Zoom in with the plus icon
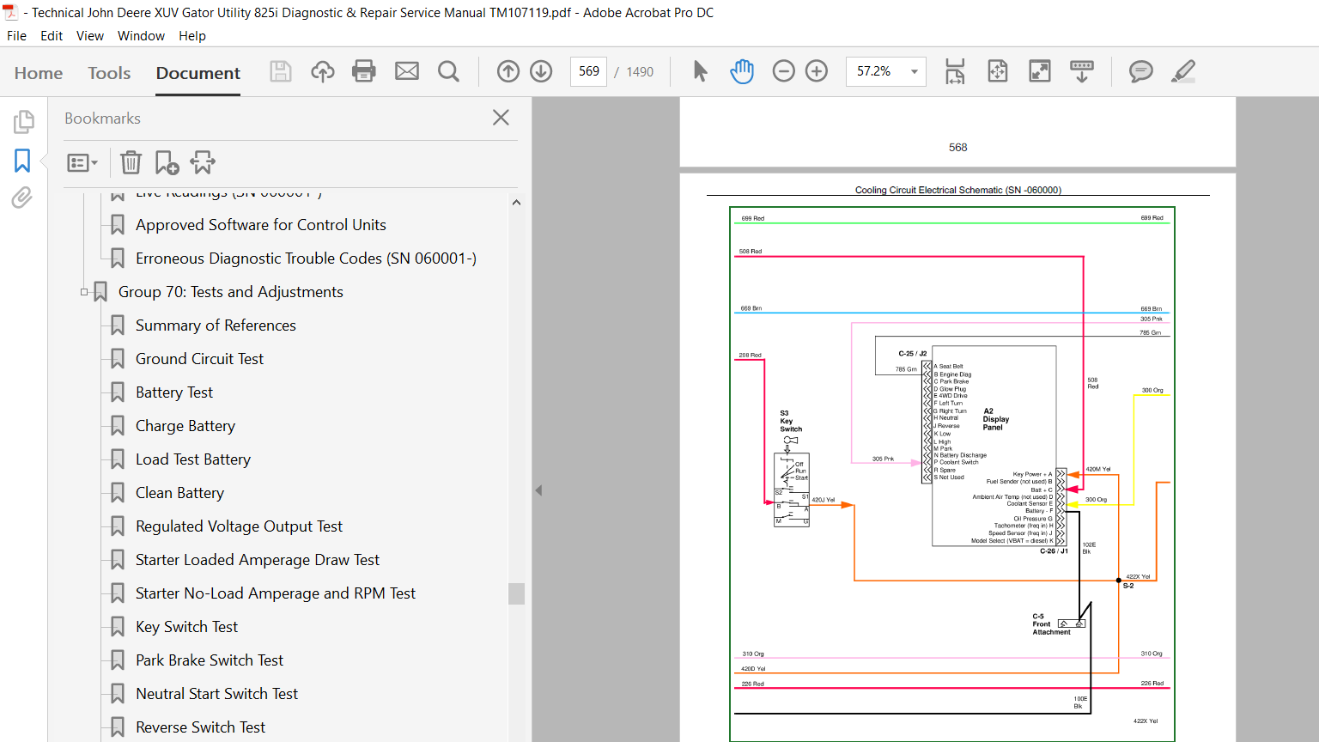Image resolution: width=1319 pixels, height=742 pixels. click(817, 71)
